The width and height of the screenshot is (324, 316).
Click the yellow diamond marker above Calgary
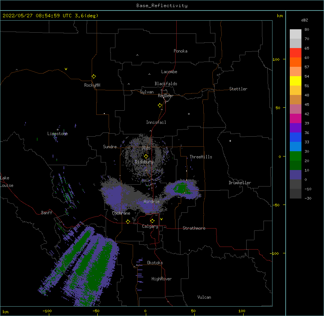152,221
